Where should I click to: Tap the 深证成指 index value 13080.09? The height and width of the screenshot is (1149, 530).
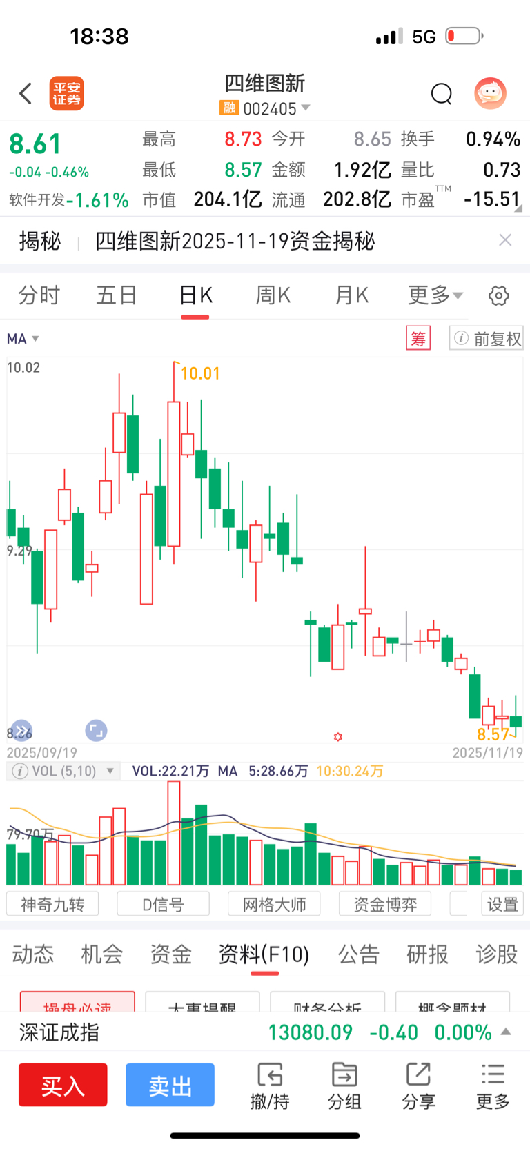(x=310, y=1032)
